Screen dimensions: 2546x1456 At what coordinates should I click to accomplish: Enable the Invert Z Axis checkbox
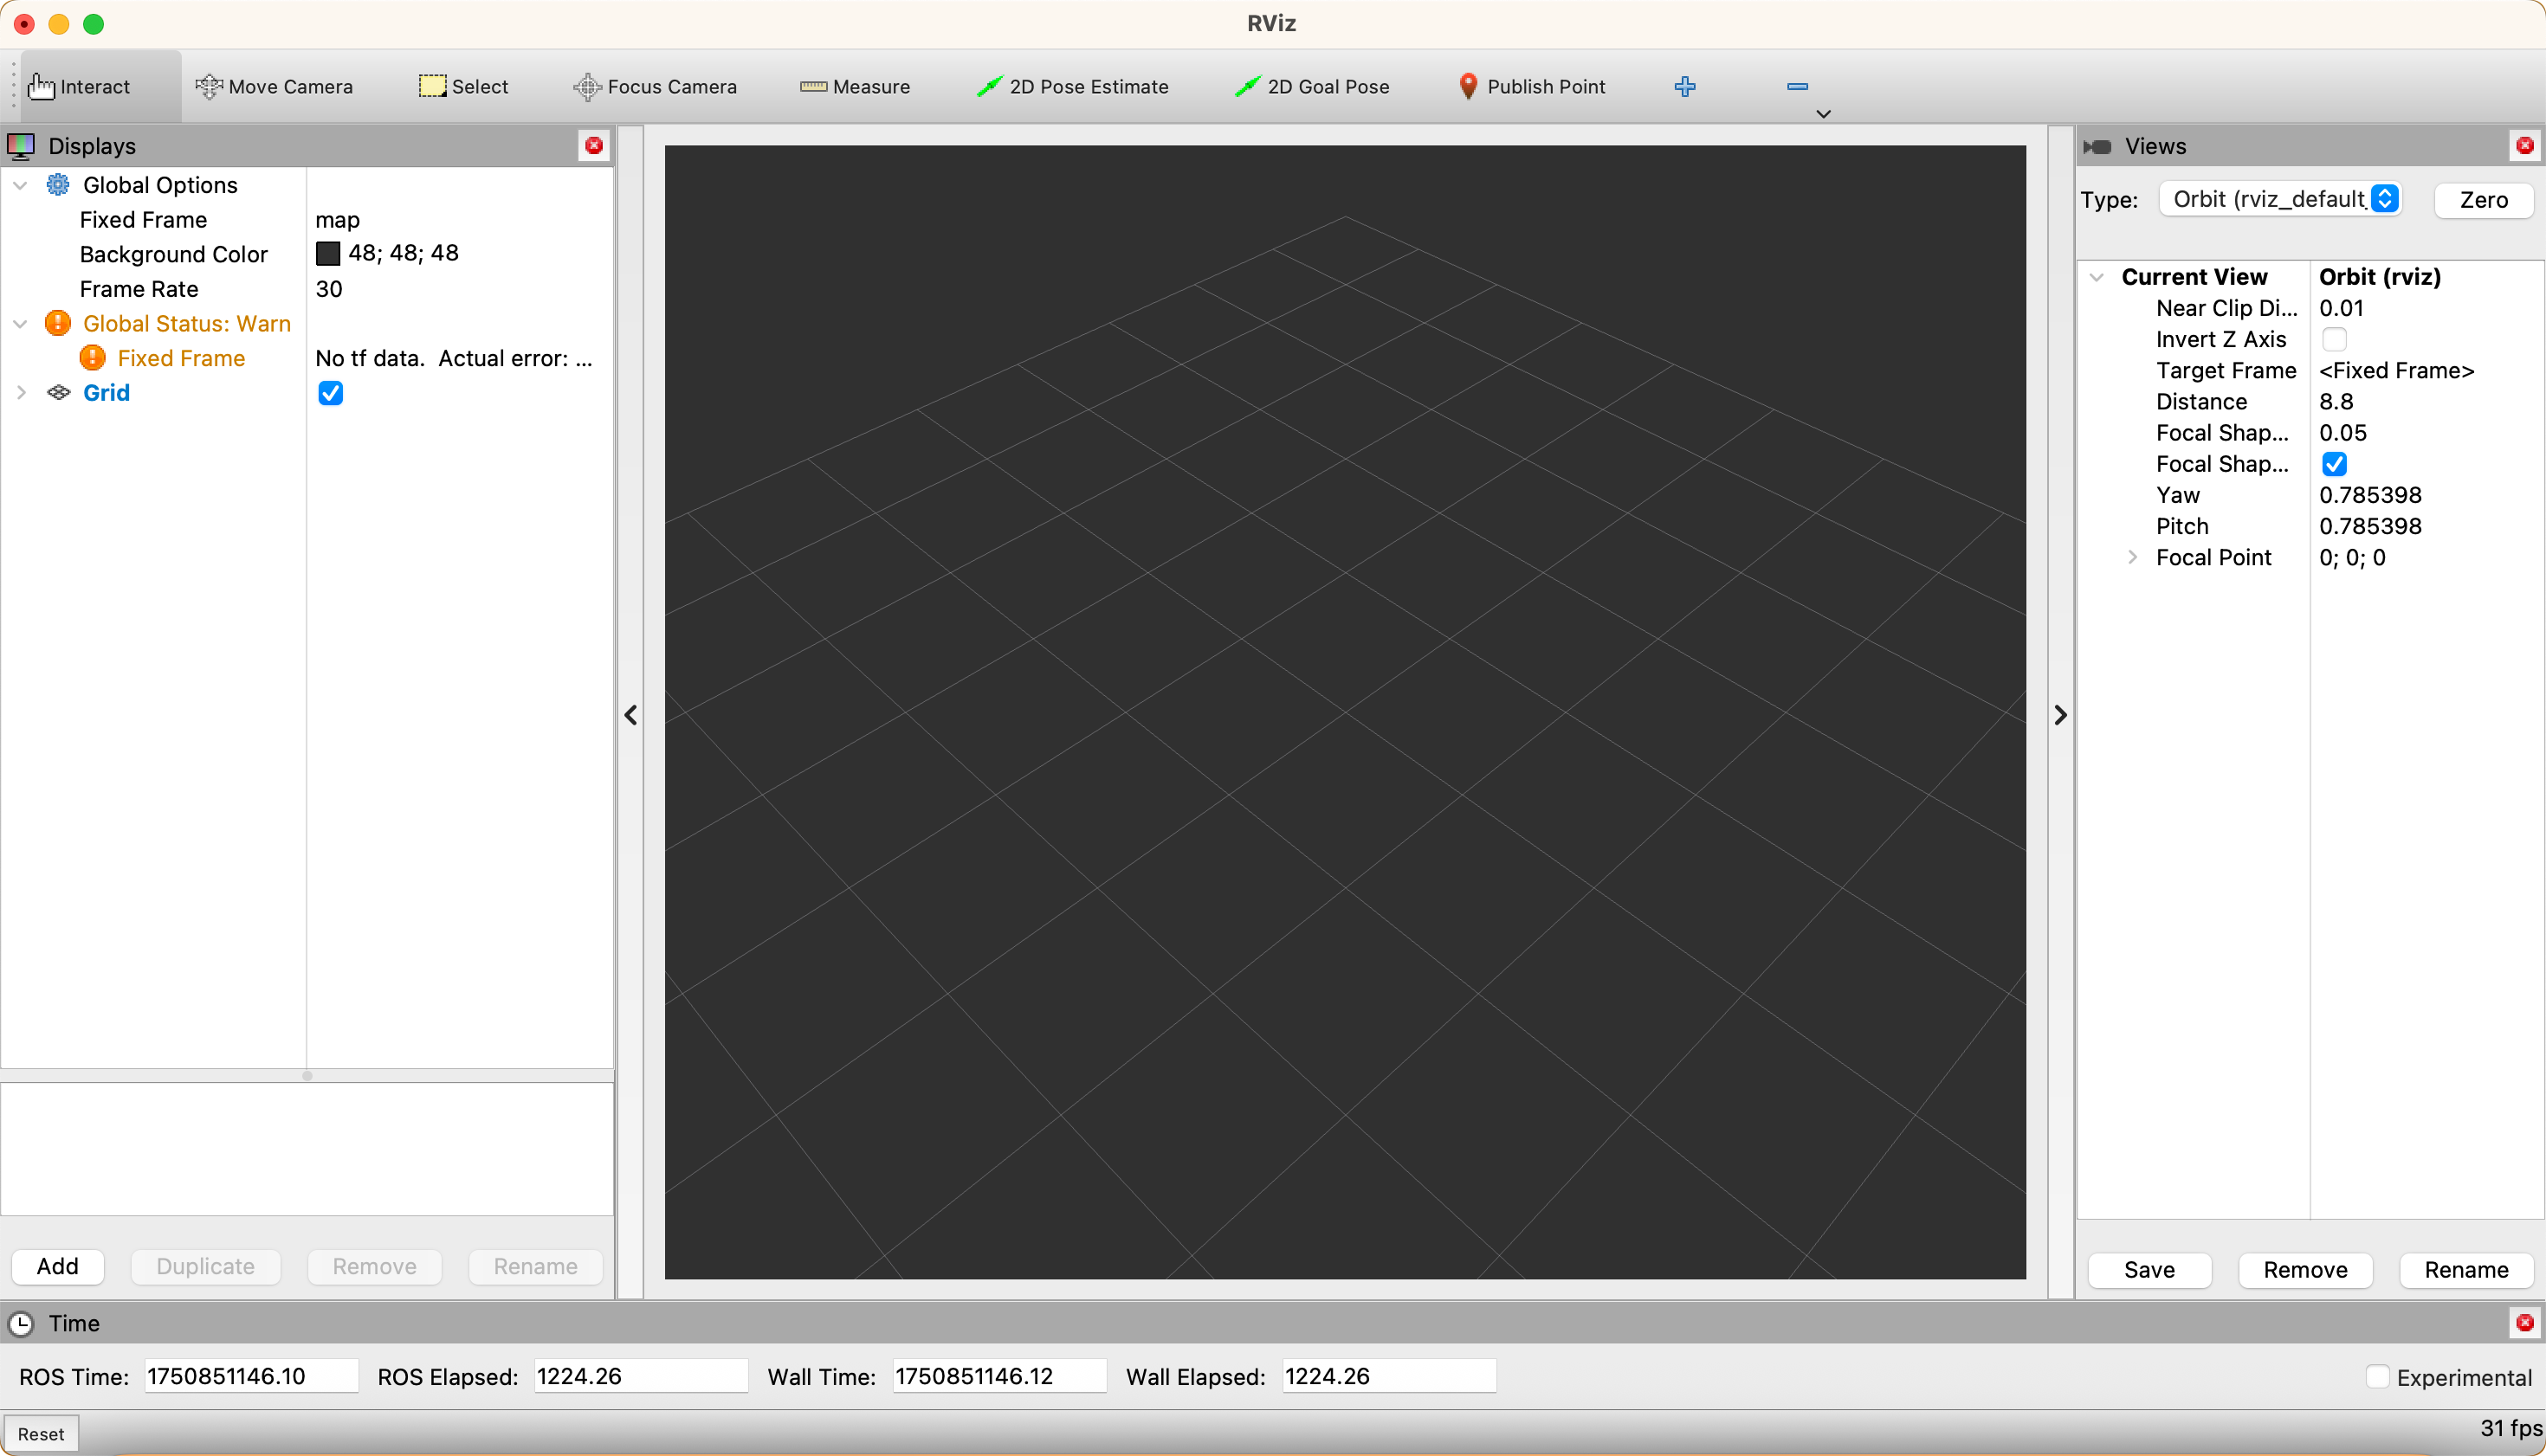click(x=2334, y=340)
